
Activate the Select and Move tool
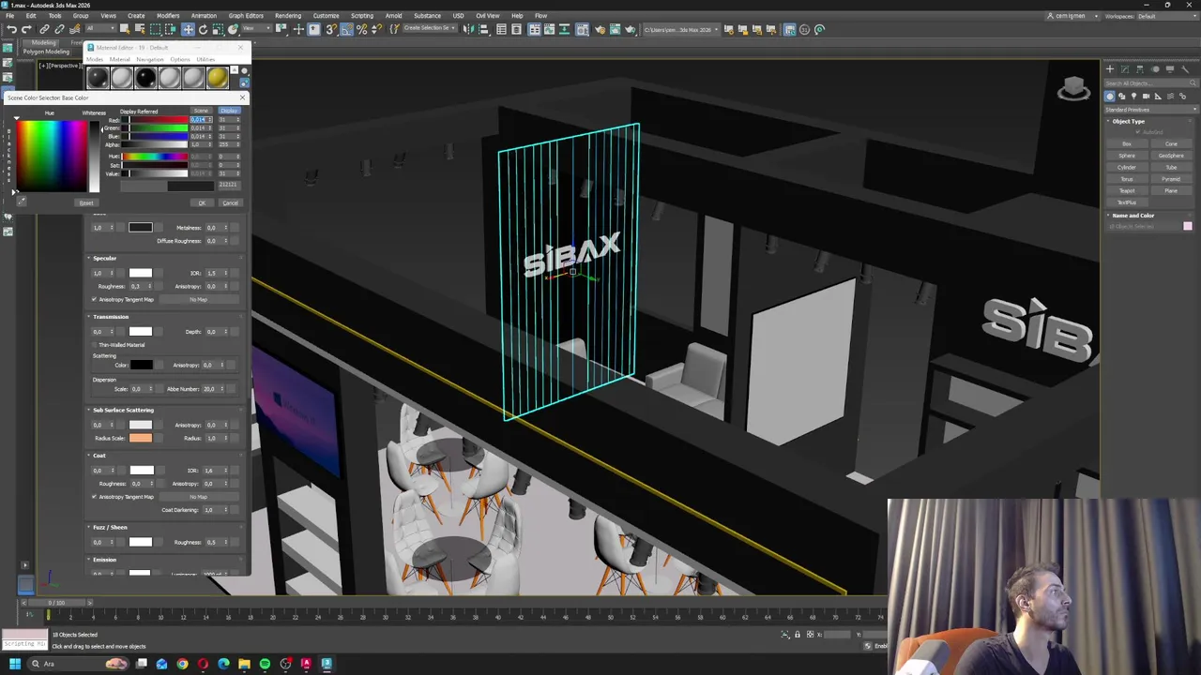[189, 29]
